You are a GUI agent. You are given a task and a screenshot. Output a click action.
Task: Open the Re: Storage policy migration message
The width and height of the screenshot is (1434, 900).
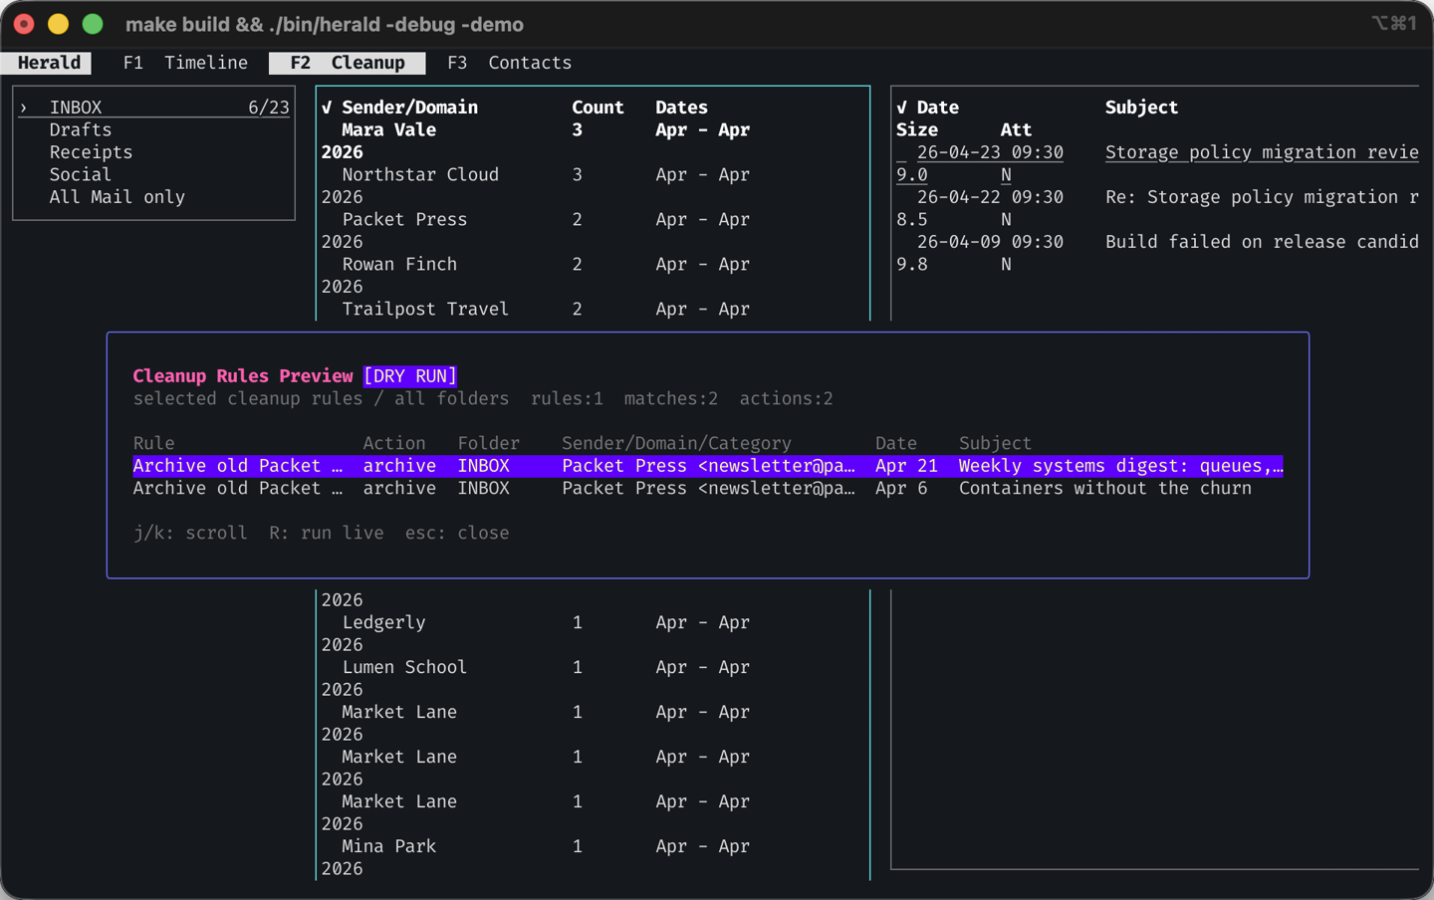click(1262, 197)
